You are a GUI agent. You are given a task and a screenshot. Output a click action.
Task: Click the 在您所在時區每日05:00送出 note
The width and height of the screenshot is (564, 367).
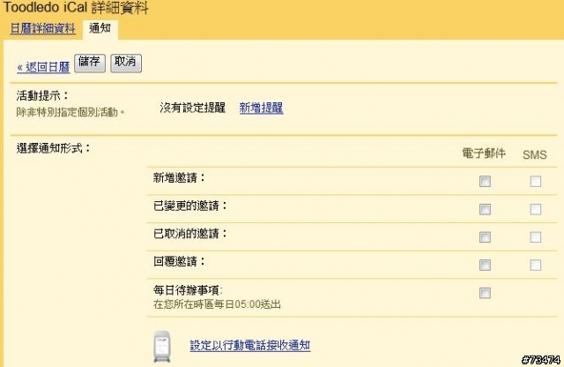217,304
